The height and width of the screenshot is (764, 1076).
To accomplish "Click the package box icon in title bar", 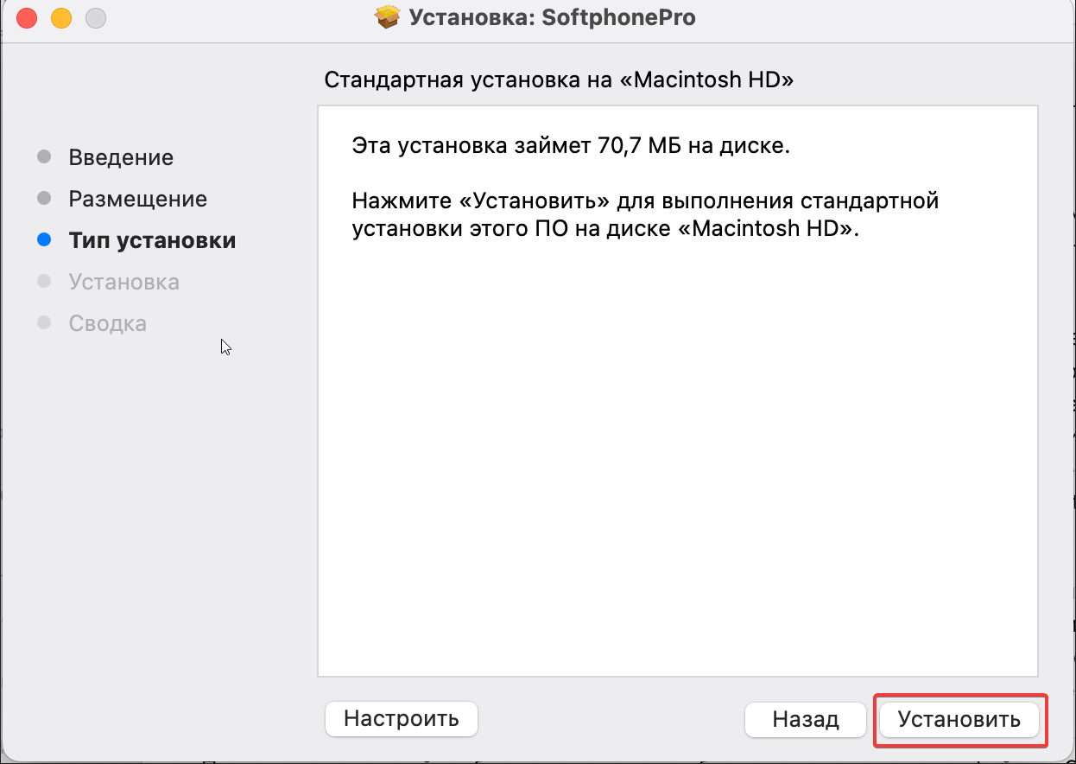I will click(388, 17).
